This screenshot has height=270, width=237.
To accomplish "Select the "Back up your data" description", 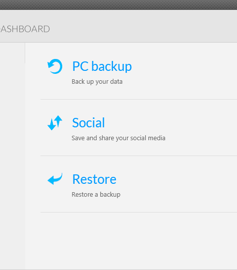I will pyautogui.click(x=97, y=82).
